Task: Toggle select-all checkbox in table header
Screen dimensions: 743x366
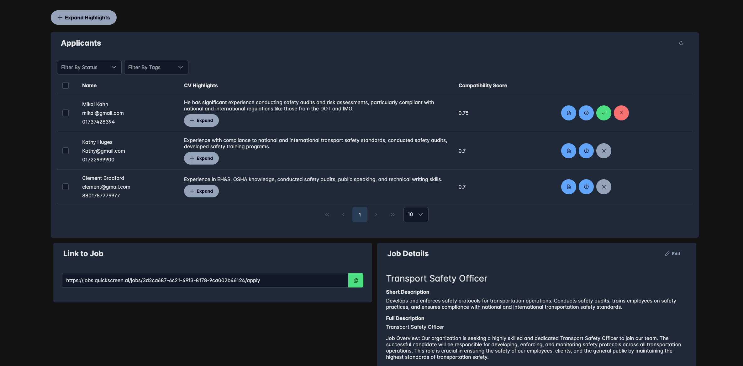Action: click(66, 85)
